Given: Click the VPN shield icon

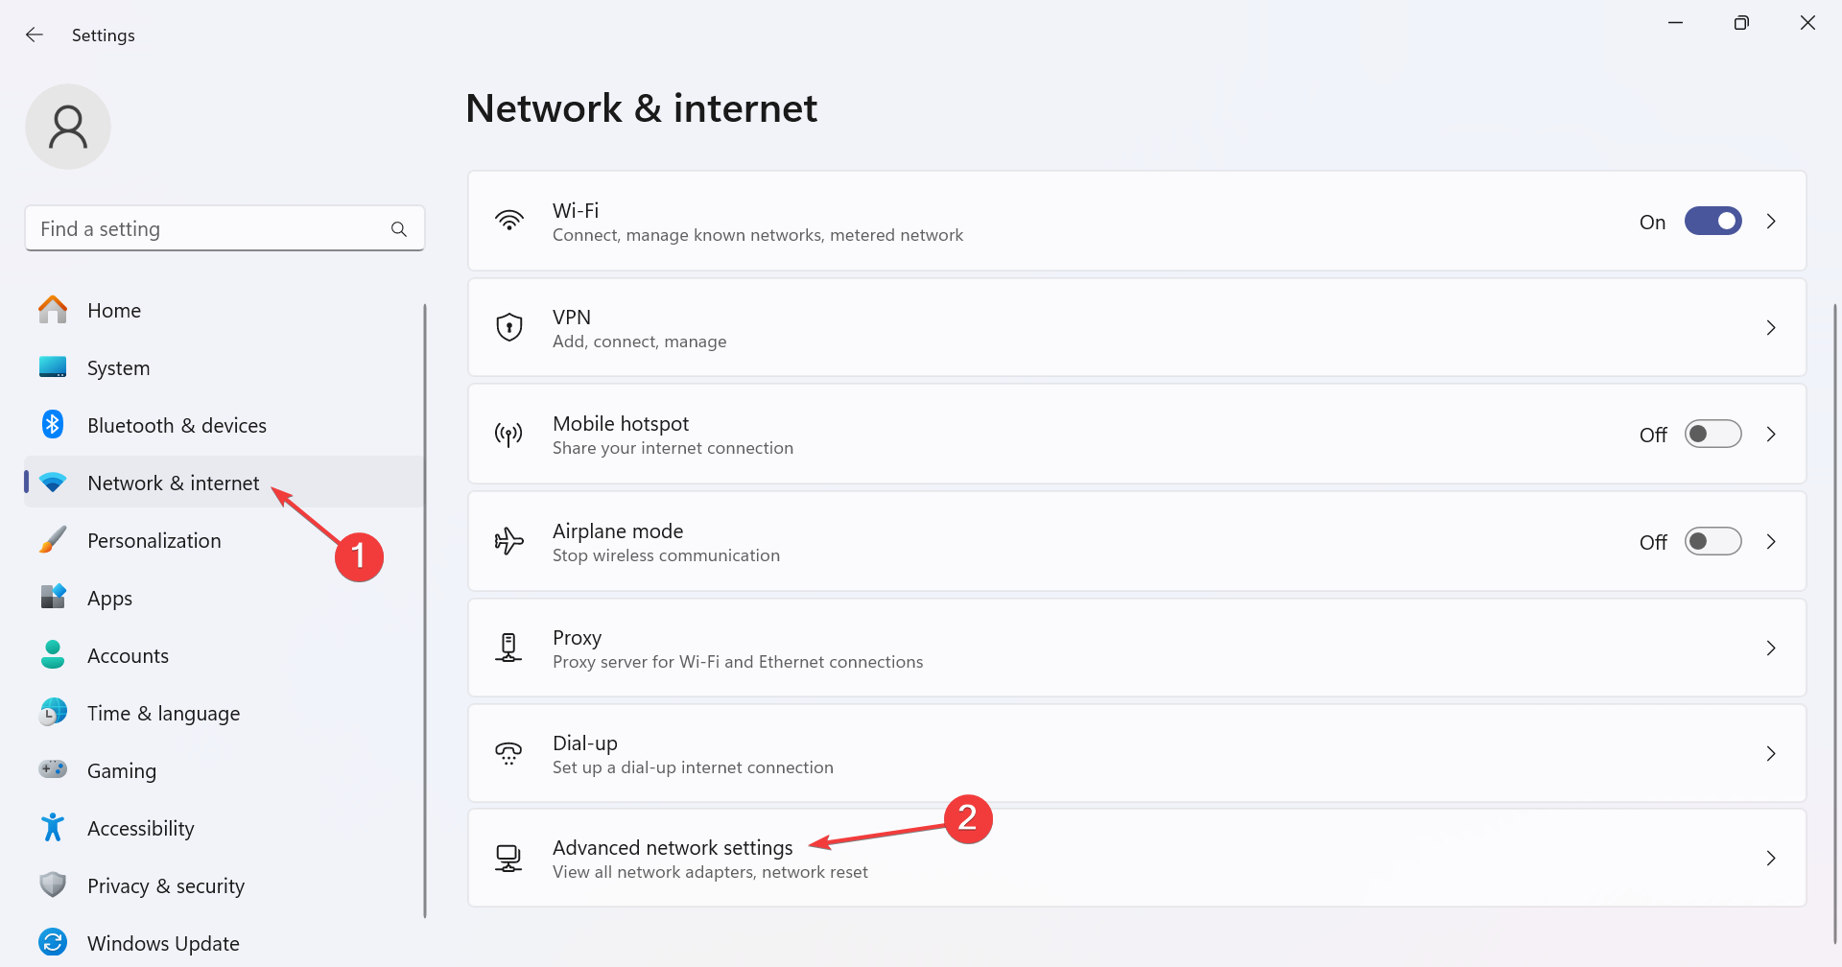Looking at the screenshot, I should (509, 327).
